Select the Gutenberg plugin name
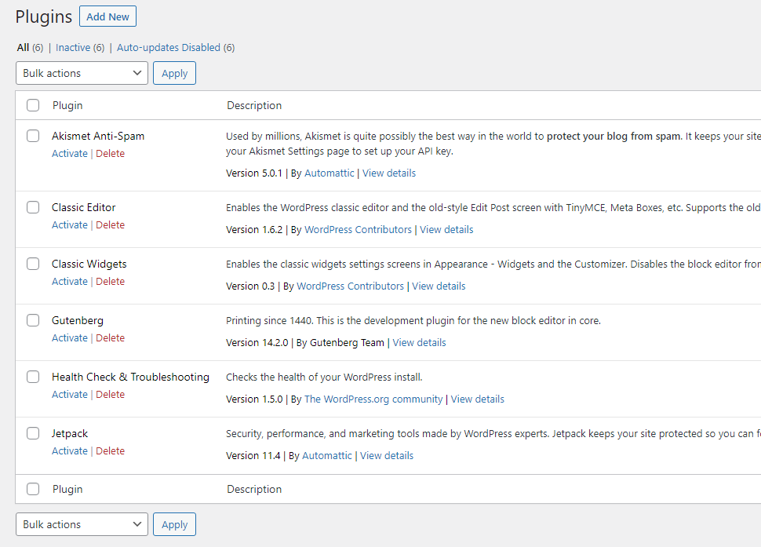Screen dimensions: 761x547 coord(77,320)
